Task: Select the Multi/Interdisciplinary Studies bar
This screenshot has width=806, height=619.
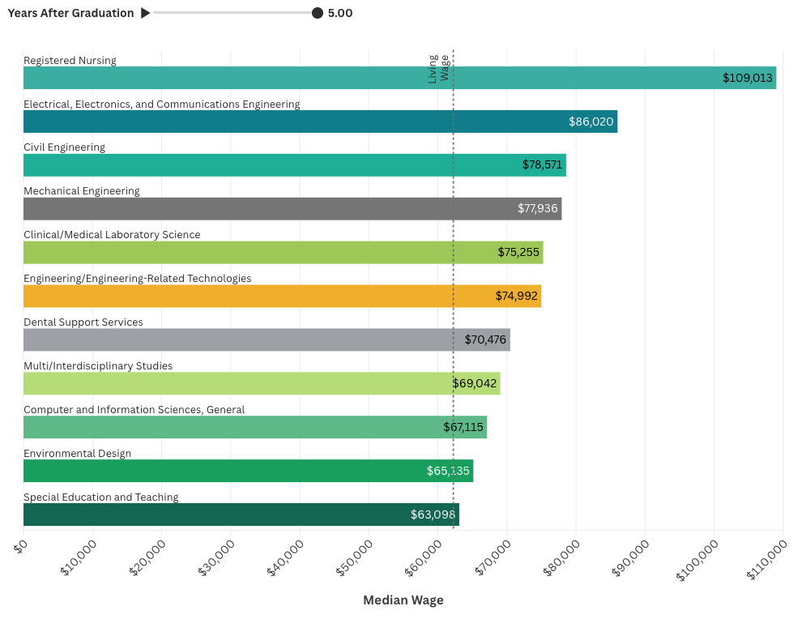Action: click(x=262, y=383)
